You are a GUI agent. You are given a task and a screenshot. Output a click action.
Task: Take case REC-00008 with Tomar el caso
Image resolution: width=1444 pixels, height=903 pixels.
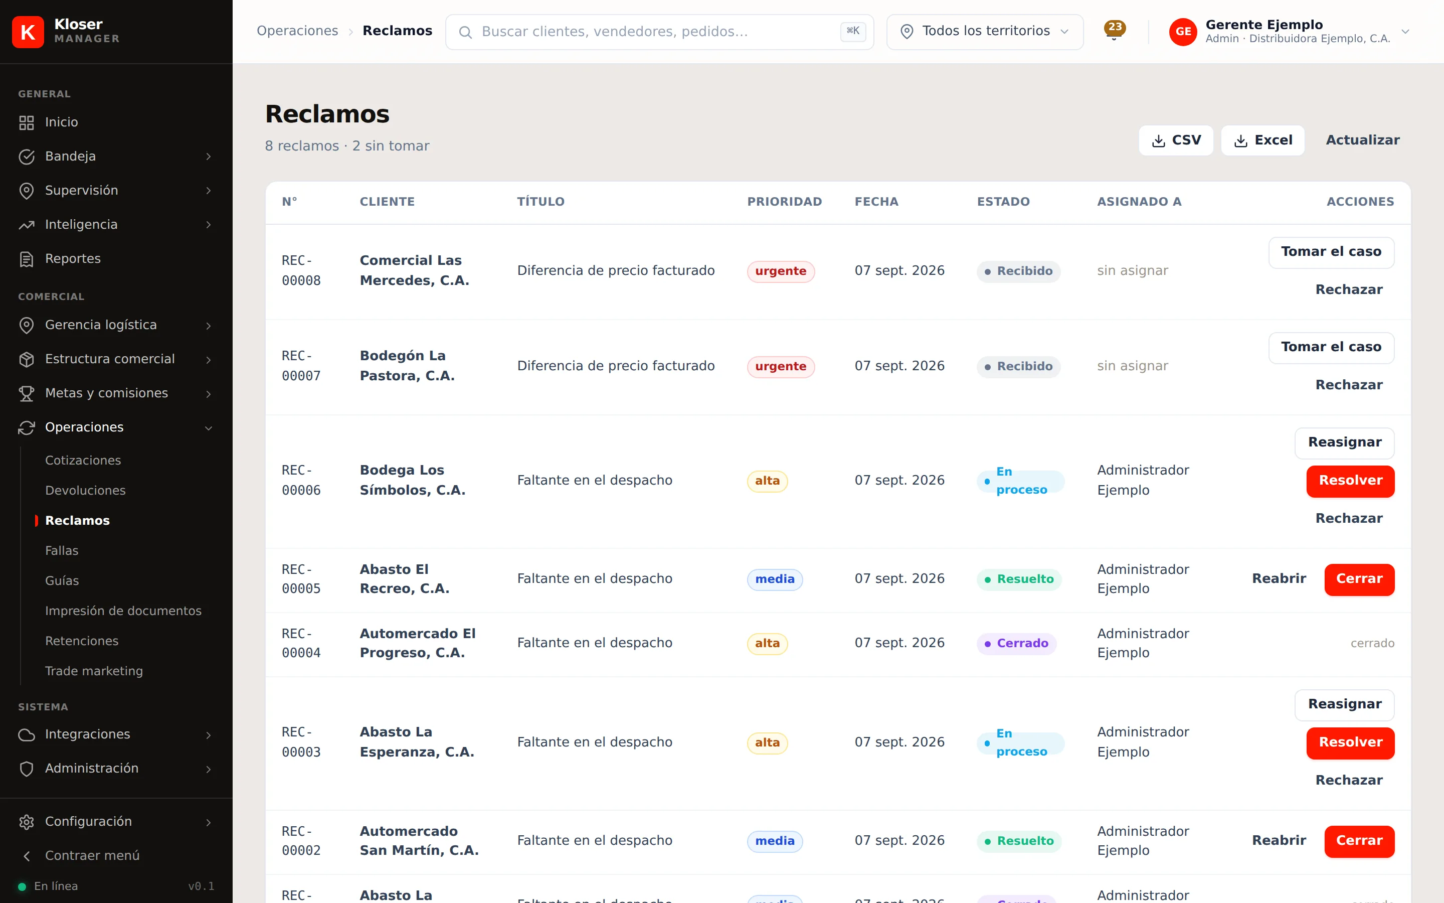point(1331,252)
